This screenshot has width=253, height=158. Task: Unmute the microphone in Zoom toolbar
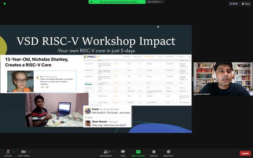click(x=8, y=153)
